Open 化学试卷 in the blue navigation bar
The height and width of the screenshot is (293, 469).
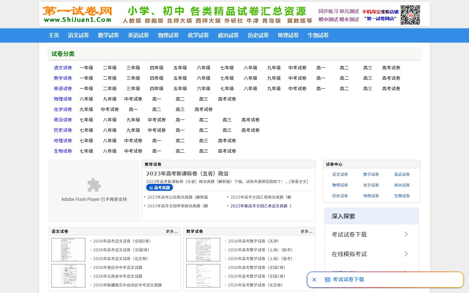(x=198, y=35)
